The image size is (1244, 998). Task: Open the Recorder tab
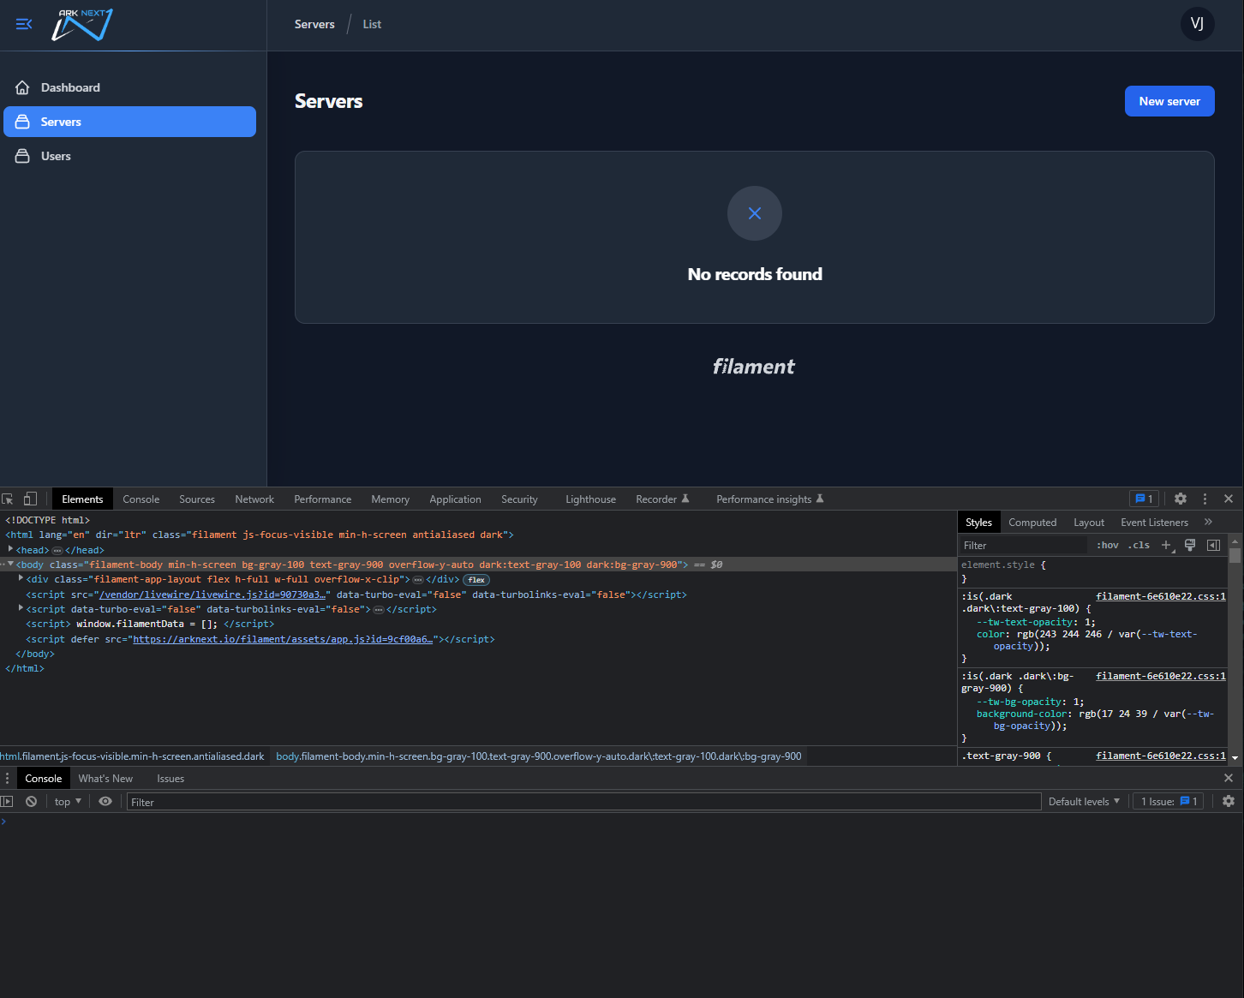pos(662,499)
